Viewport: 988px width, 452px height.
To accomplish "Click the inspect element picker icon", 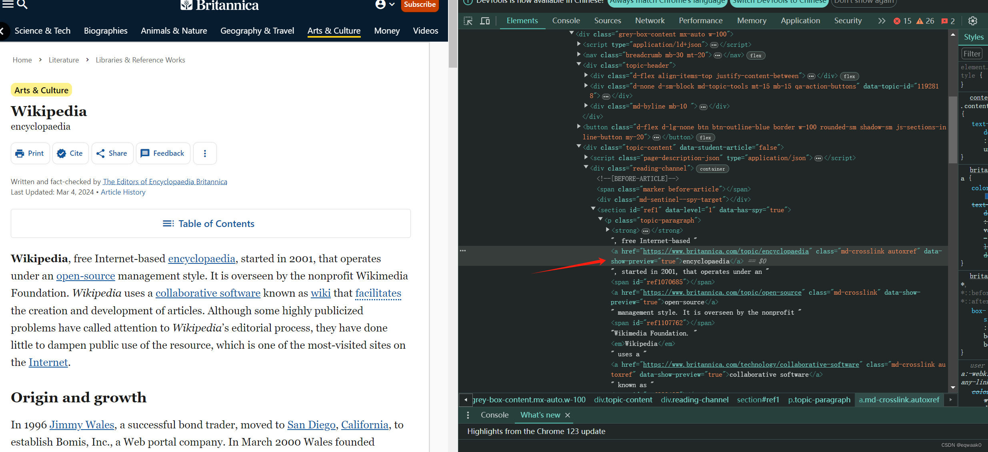I will 468,21.
